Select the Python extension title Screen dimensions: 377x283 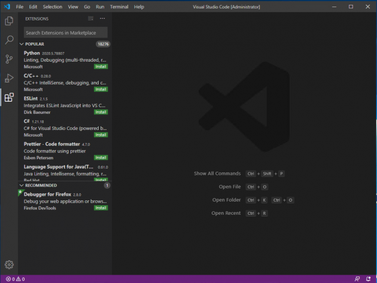32,53
